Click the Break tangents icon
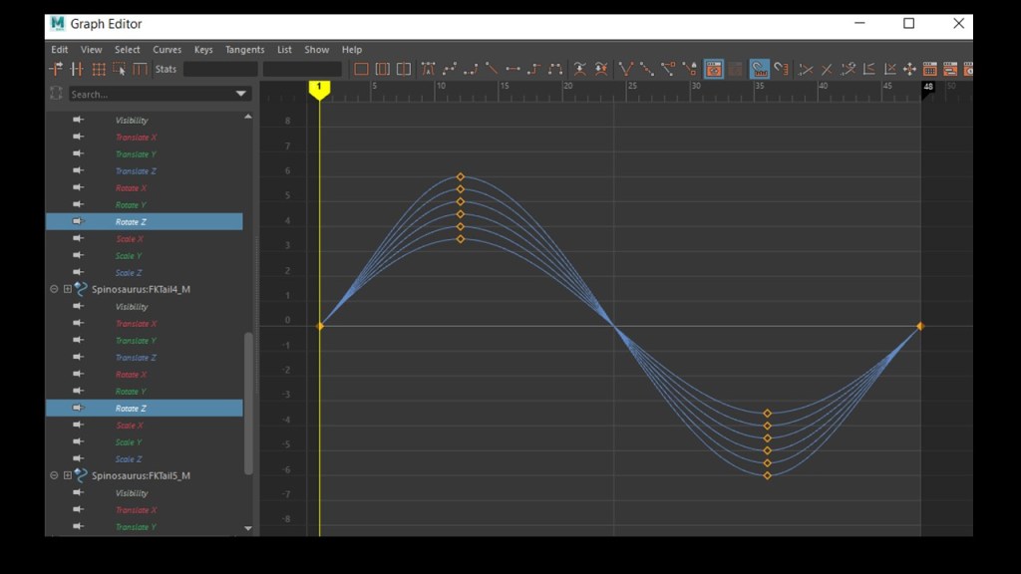The image size is (1021, 574). (x=625, y=70)
